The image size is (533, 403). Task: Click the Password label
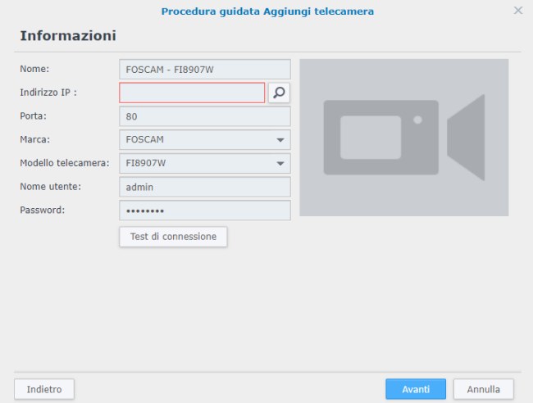tap(42, 210)
